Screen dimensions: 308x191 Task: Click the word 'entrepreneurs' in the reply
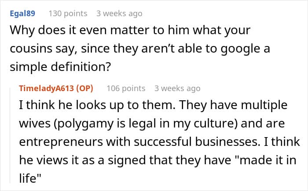pos(61,142)
